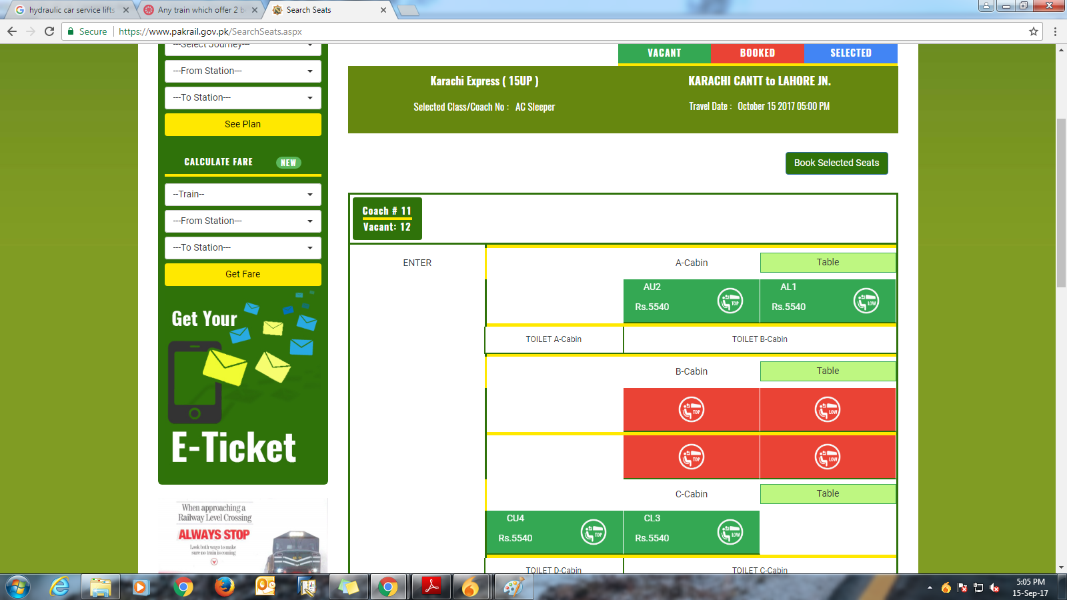The height and width of the screenshot is (600, 1067).
Task: Open Firefox from taskbar
Action: [x=225, y=587]
